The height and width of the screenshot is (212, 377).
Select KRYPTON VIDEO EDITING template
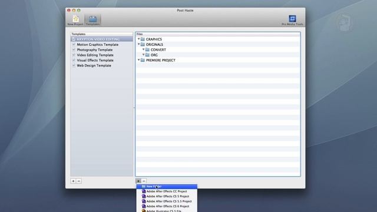point(102,39)
